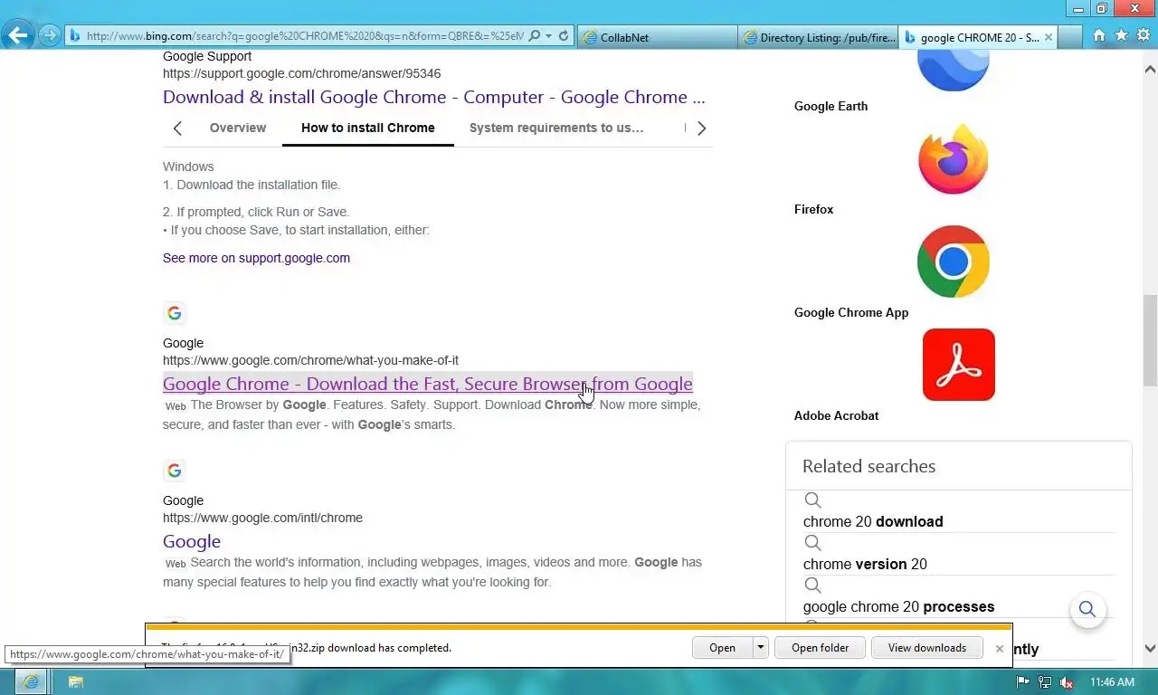Open the Google Chrome App text label
This screenshot has width=1158, height=695.
pos(851,312)
